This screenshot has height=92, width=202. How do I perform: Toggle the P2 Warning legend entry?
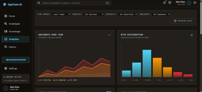pyautogui.click(x=60, y=80)
